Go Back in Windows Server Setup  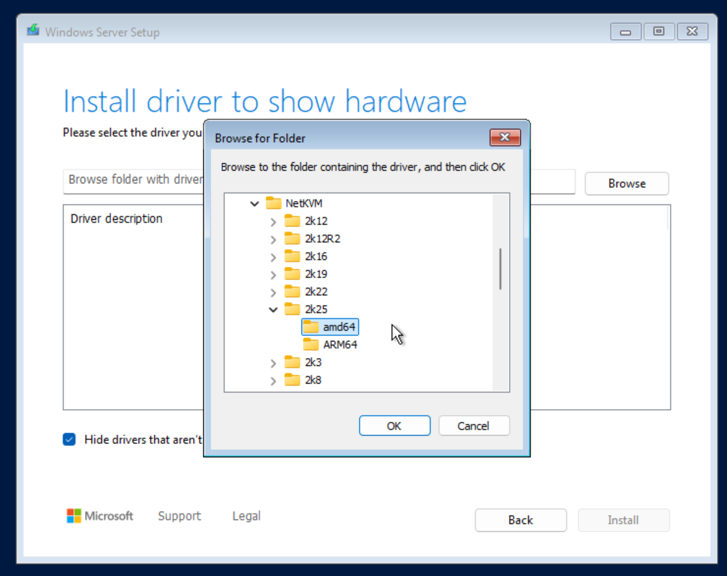[x=521, y=520]
